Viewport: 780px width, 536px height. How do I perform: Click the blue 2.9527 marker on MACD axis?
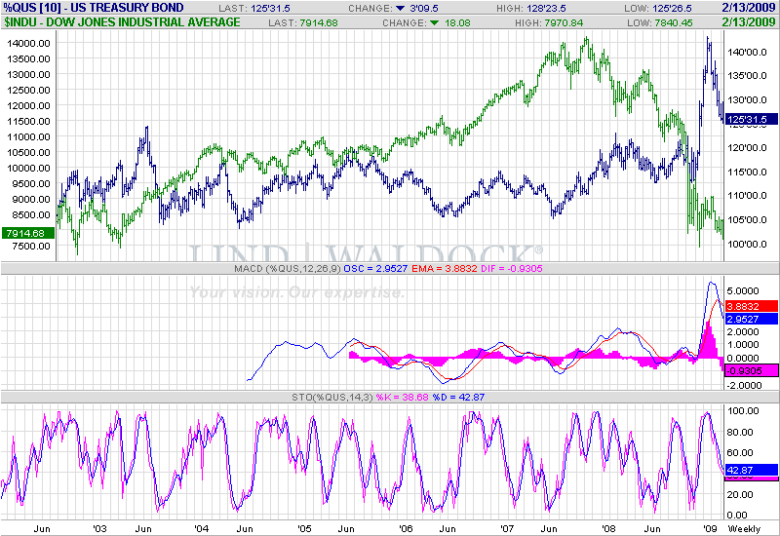tap(752, 320)
